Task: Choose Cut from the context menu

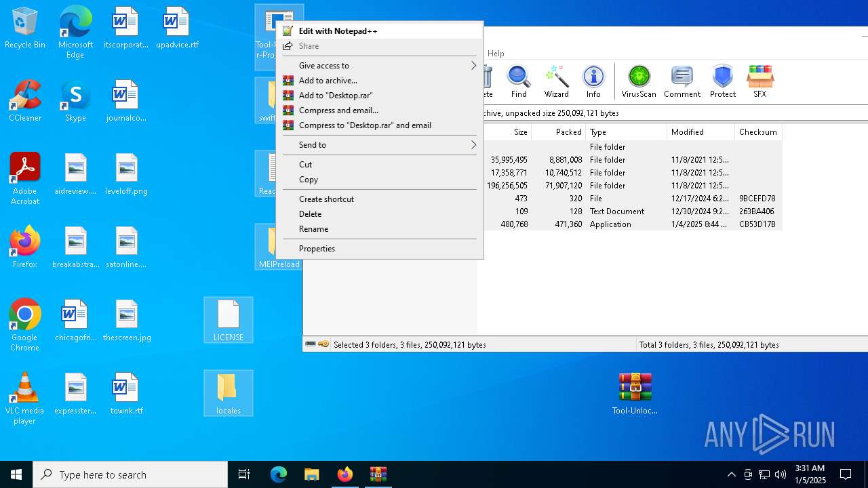Action: click(x=380, y=165)
